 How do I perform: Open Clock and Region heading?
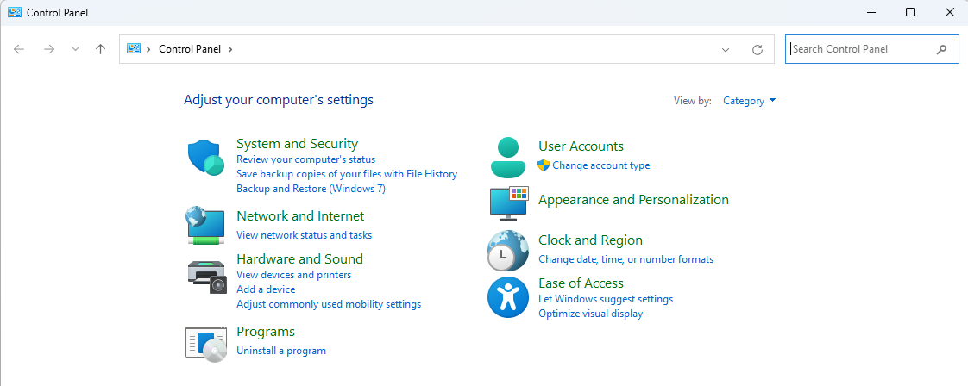pyautogui.click(x=590, y=240)
